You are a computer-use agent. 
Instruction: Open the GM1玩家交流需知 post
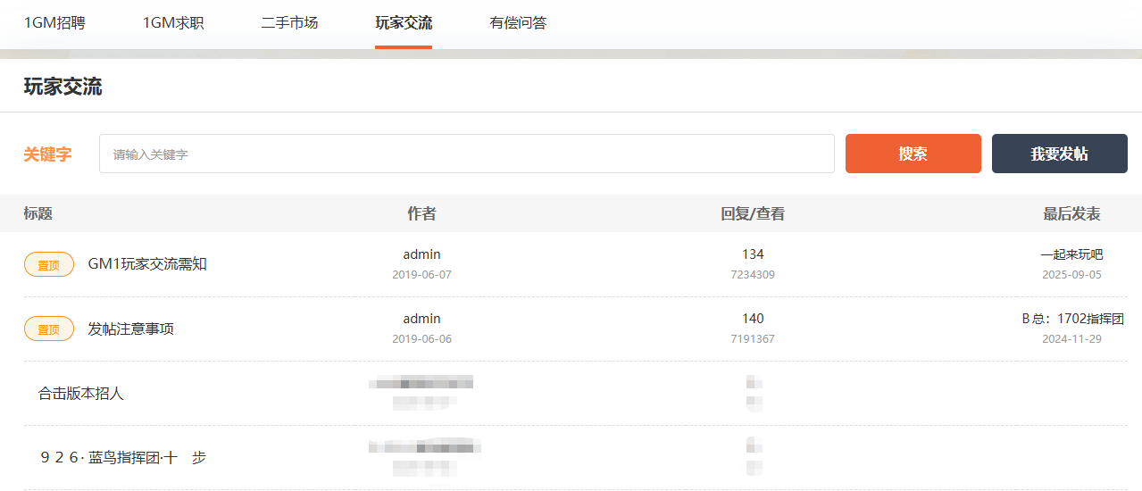tap(147, 264)
